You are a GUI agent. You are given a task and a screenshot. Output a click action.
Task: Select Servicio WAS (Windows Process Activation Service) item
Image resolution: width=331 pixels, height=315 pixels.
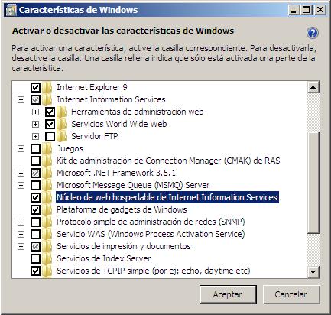pyautogui.click(x=151, y=234)
